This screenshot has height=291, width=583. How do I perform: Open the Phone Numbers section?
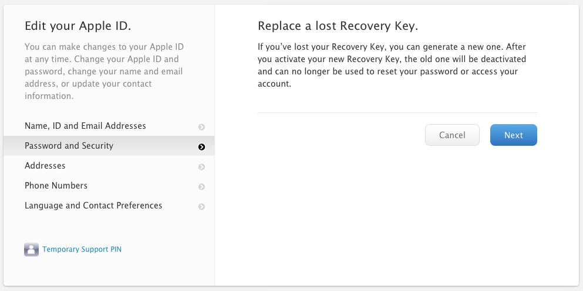point(56,186)
